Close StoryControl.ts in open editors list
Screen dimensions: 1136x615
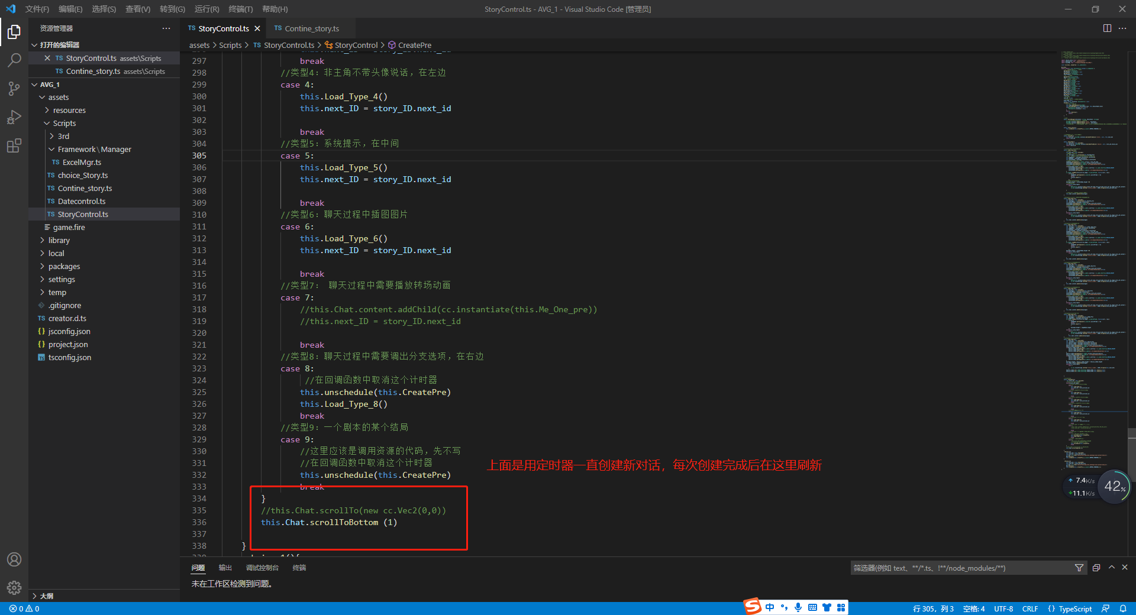click(47, 58)
